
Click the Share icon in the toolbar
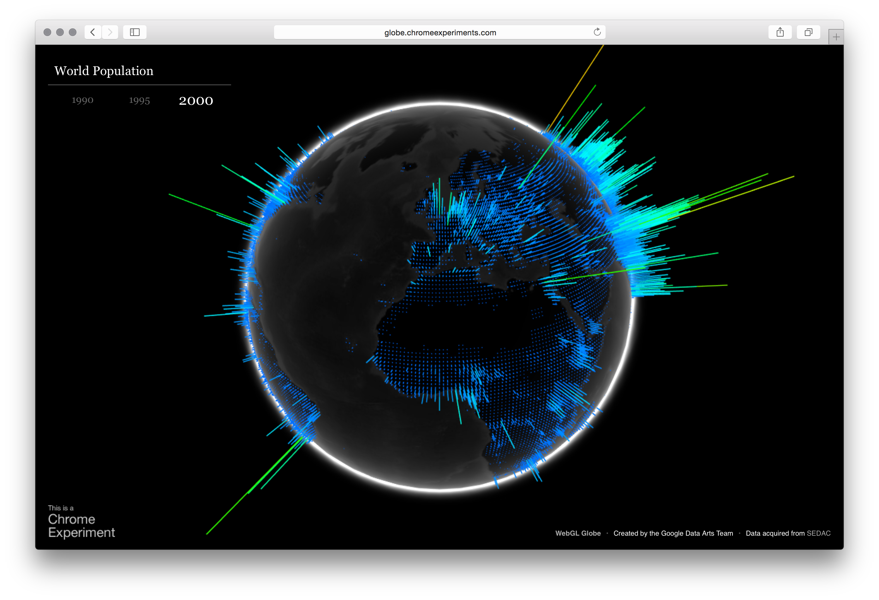coord(780,32)
